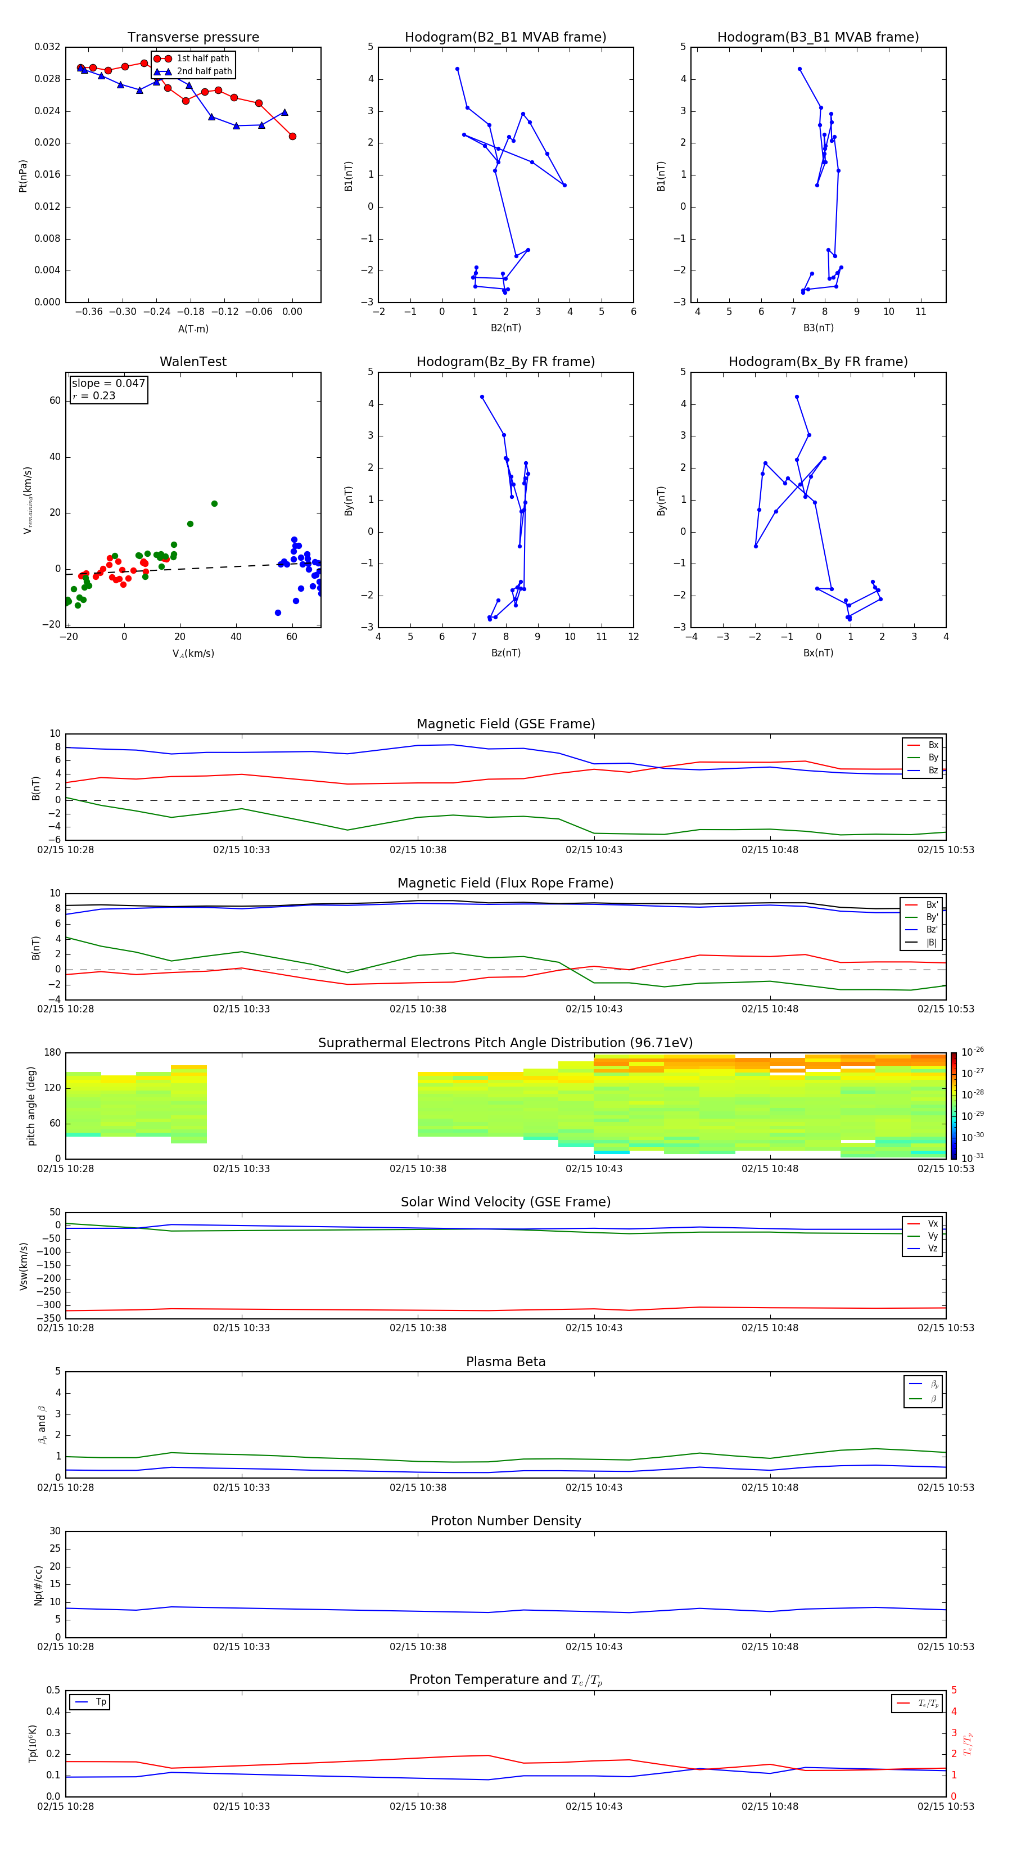
Task: Click the 'Solar Wind Velocity (GSE Frame)' title
Action: pyautogui.click(x=505, y=1202)
